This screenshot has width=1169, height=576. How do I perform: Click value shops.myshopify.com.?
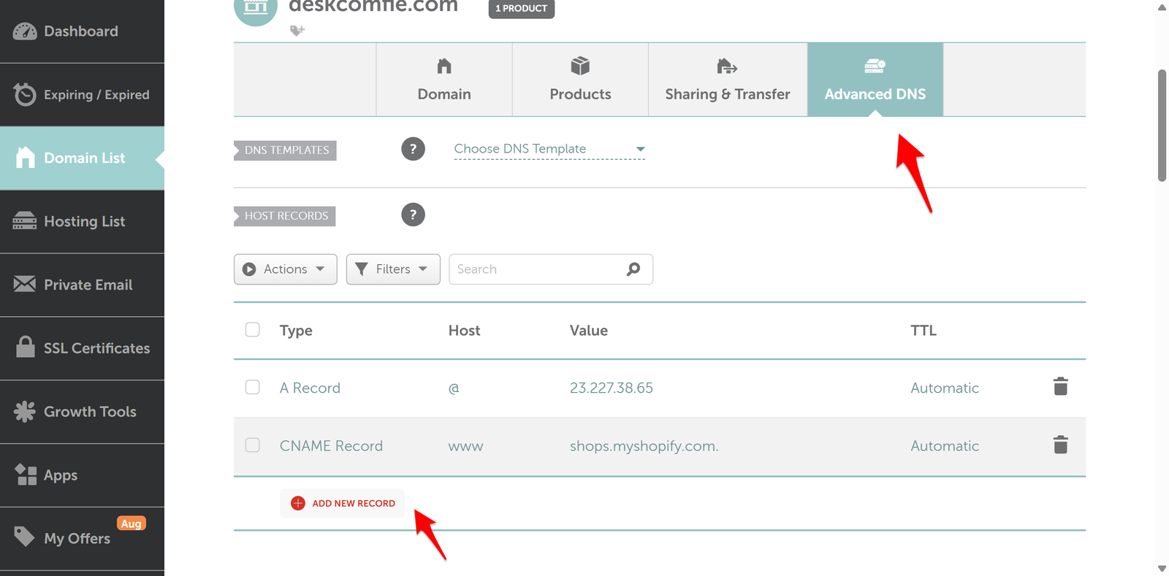coord(644,446)
